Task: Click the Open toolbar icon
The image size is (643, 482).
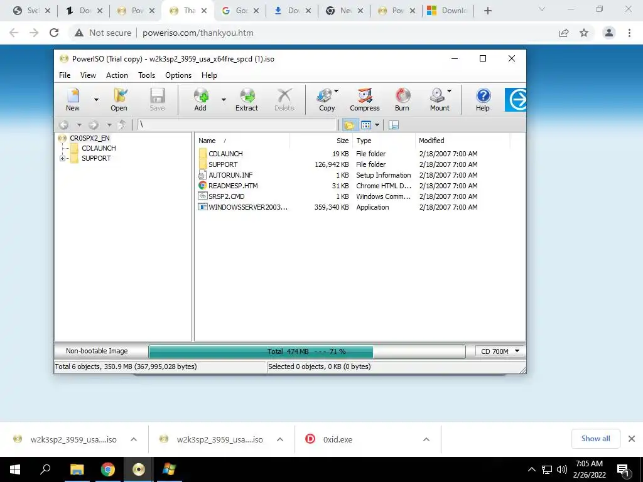Action: [x=119, y=100]
